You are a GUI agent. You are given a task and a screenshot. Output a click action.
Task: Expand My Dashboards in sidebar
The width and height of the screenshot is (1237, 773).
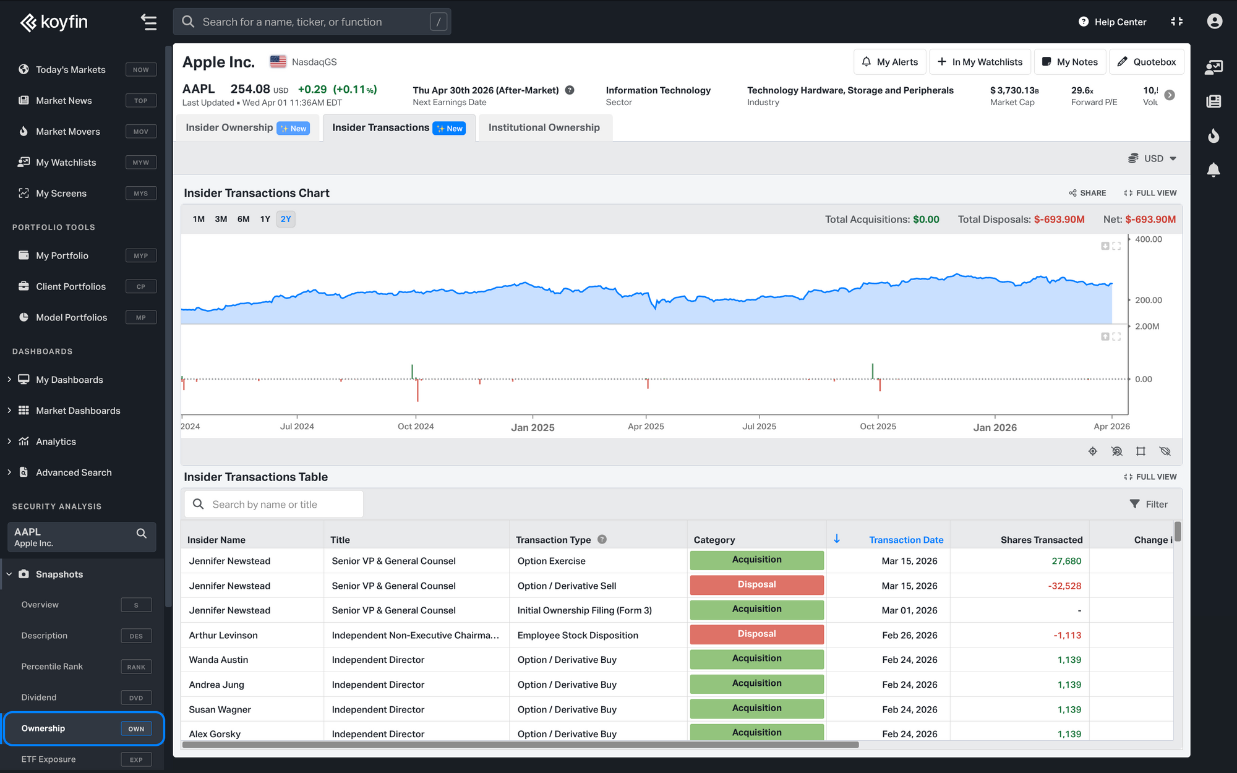coord(9,380)
